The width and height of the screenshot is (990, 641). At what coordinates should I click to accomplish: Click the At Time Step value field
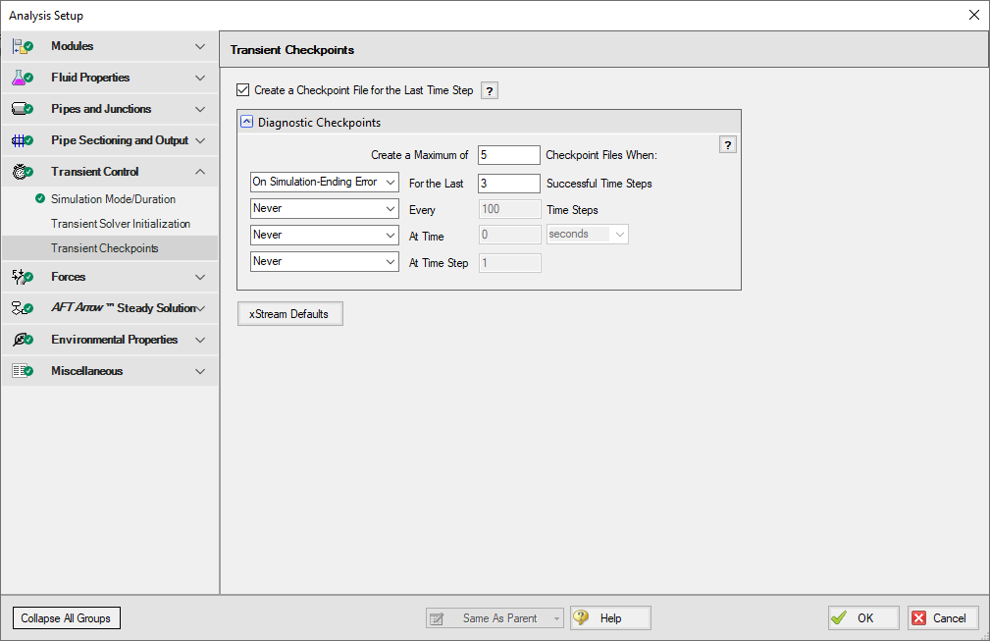point(509,263)
